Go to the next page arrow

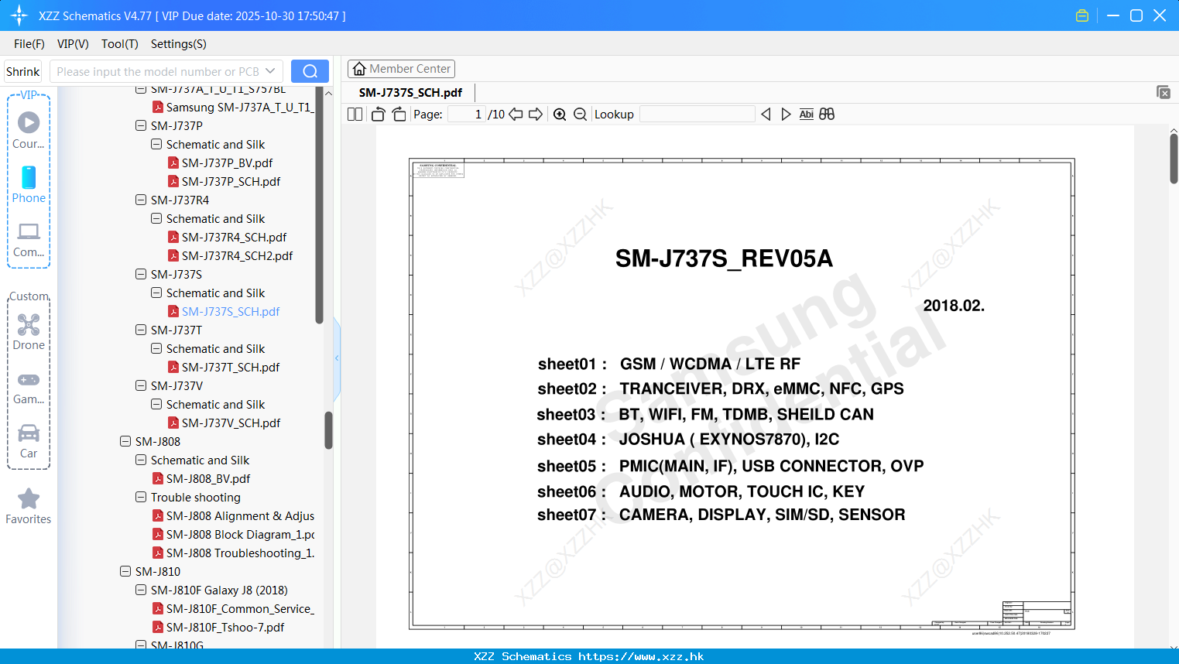point(536,115)
